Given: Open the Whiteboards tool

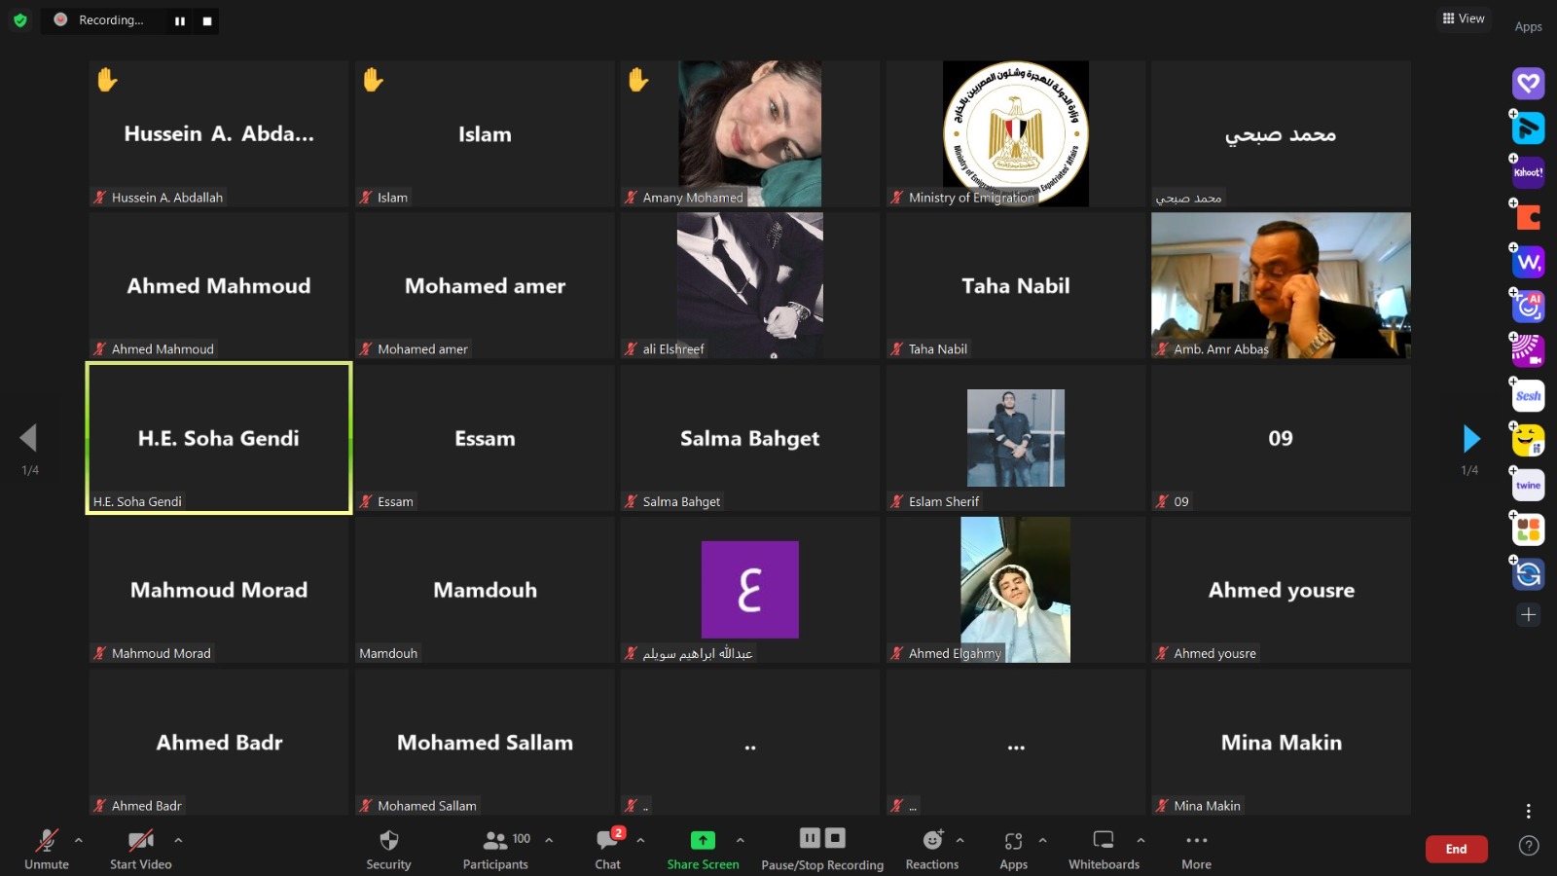Looking at the screenshot, I should [x=1104, y=841].
